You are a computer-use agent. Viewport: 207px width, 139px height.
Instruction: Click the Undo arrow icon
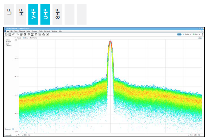[x=13, y=34]
